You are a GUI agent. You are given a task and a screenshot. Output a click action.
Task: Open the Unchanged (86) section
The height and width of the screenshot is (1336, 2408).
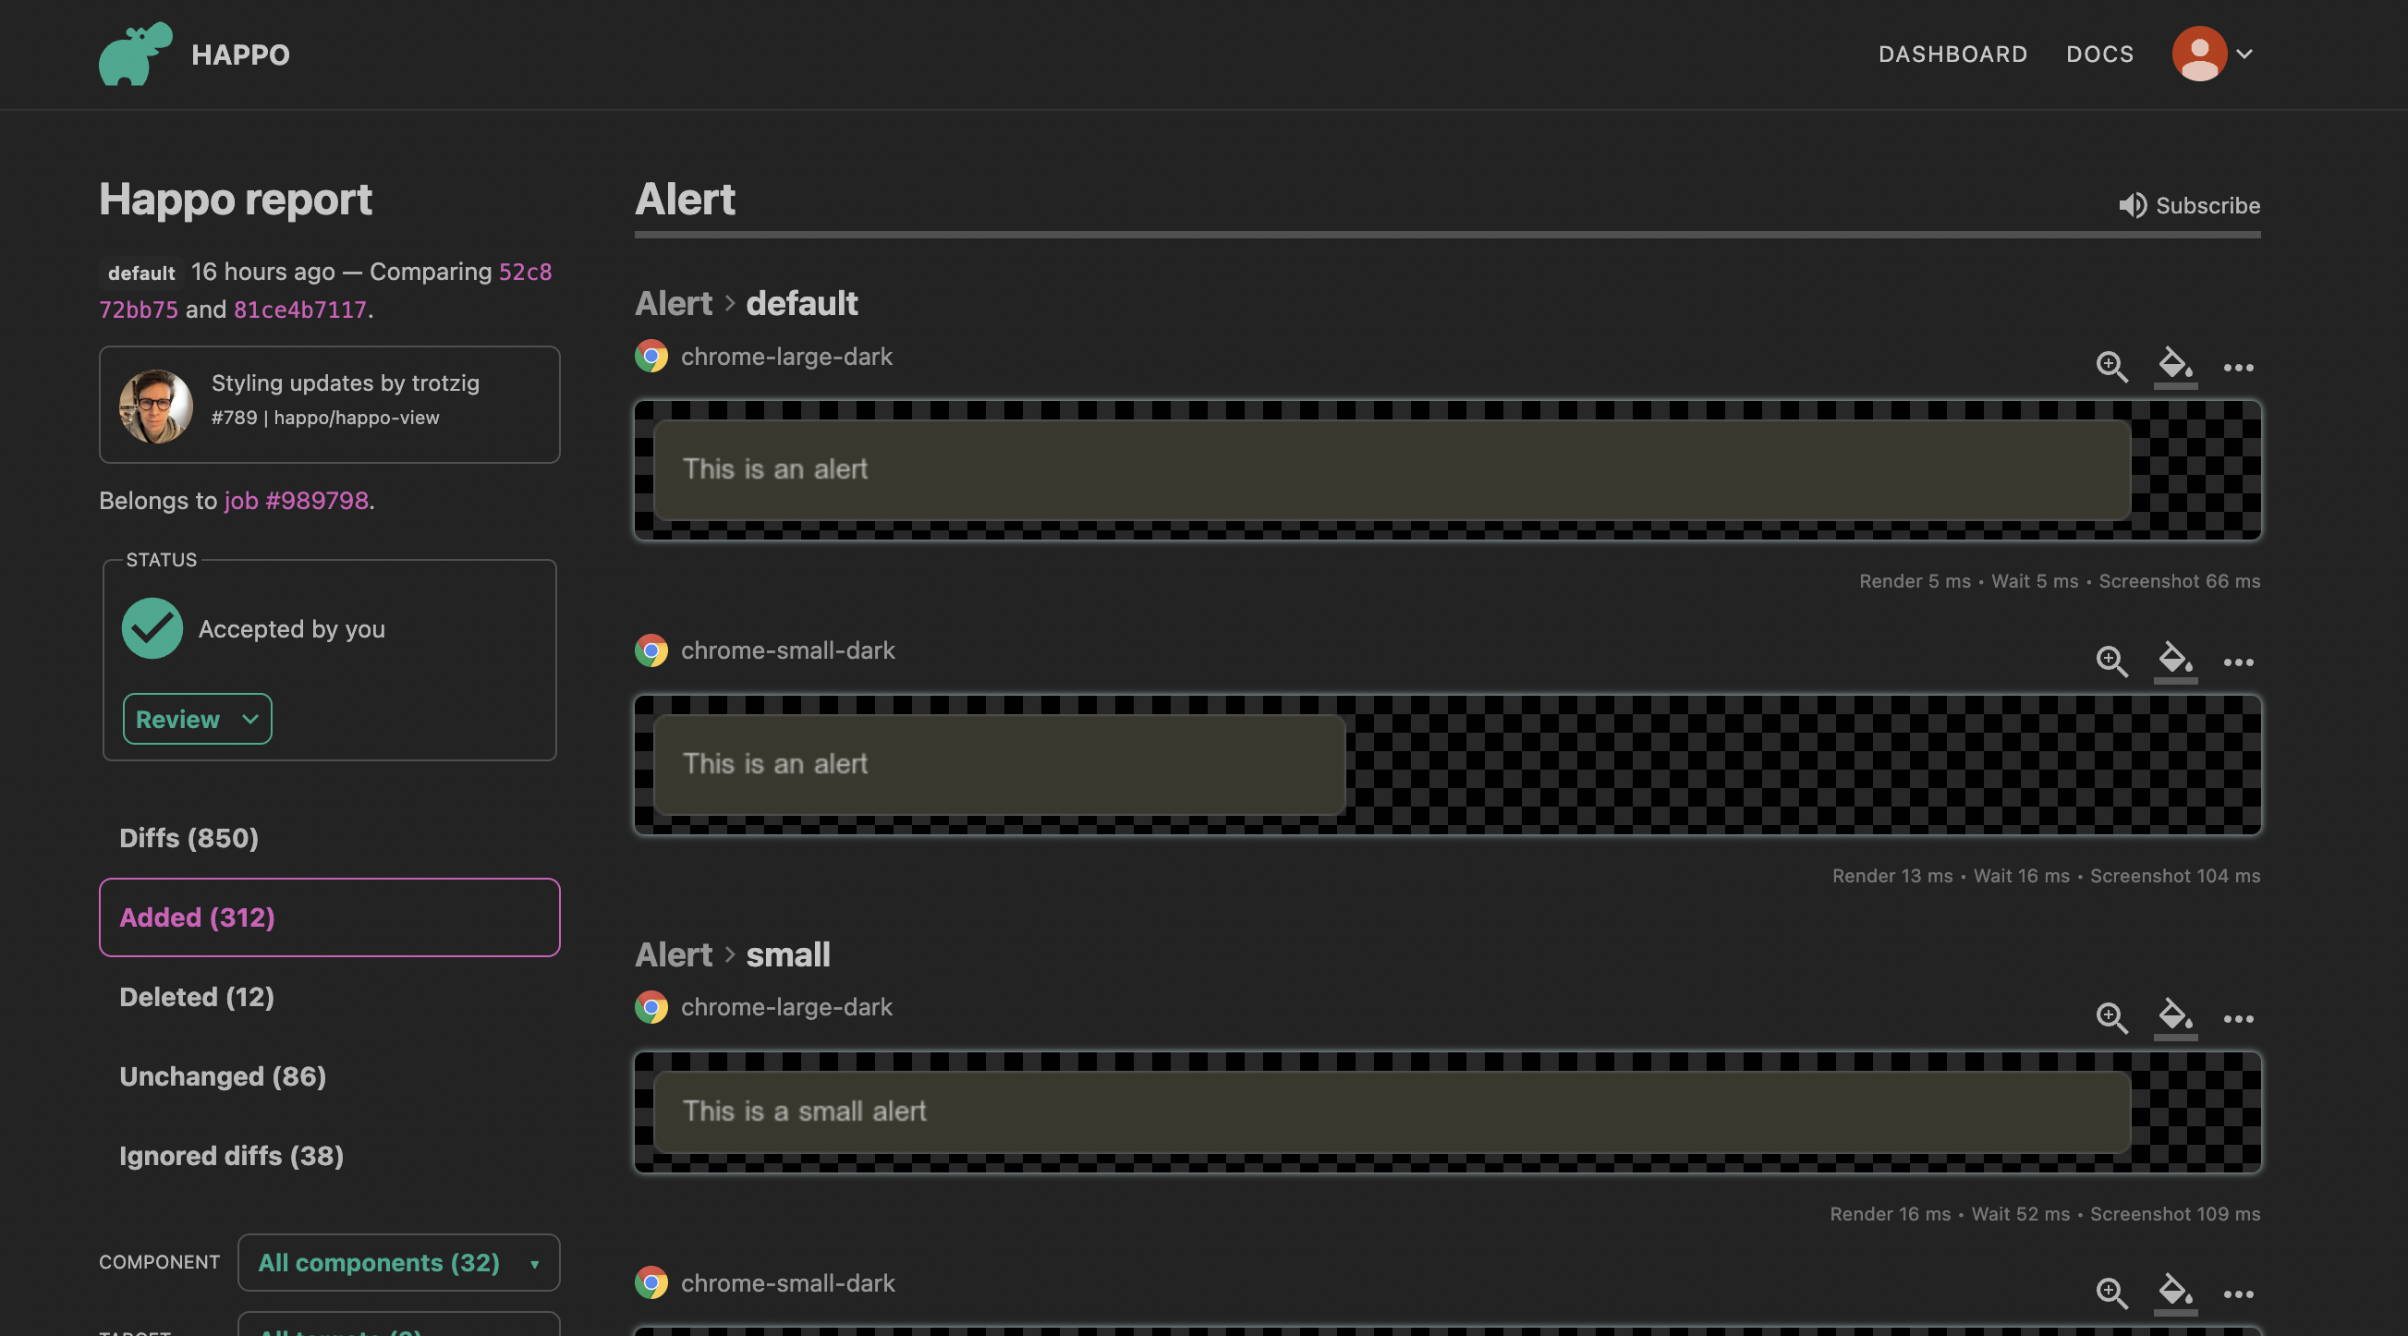click(223, 1076)
